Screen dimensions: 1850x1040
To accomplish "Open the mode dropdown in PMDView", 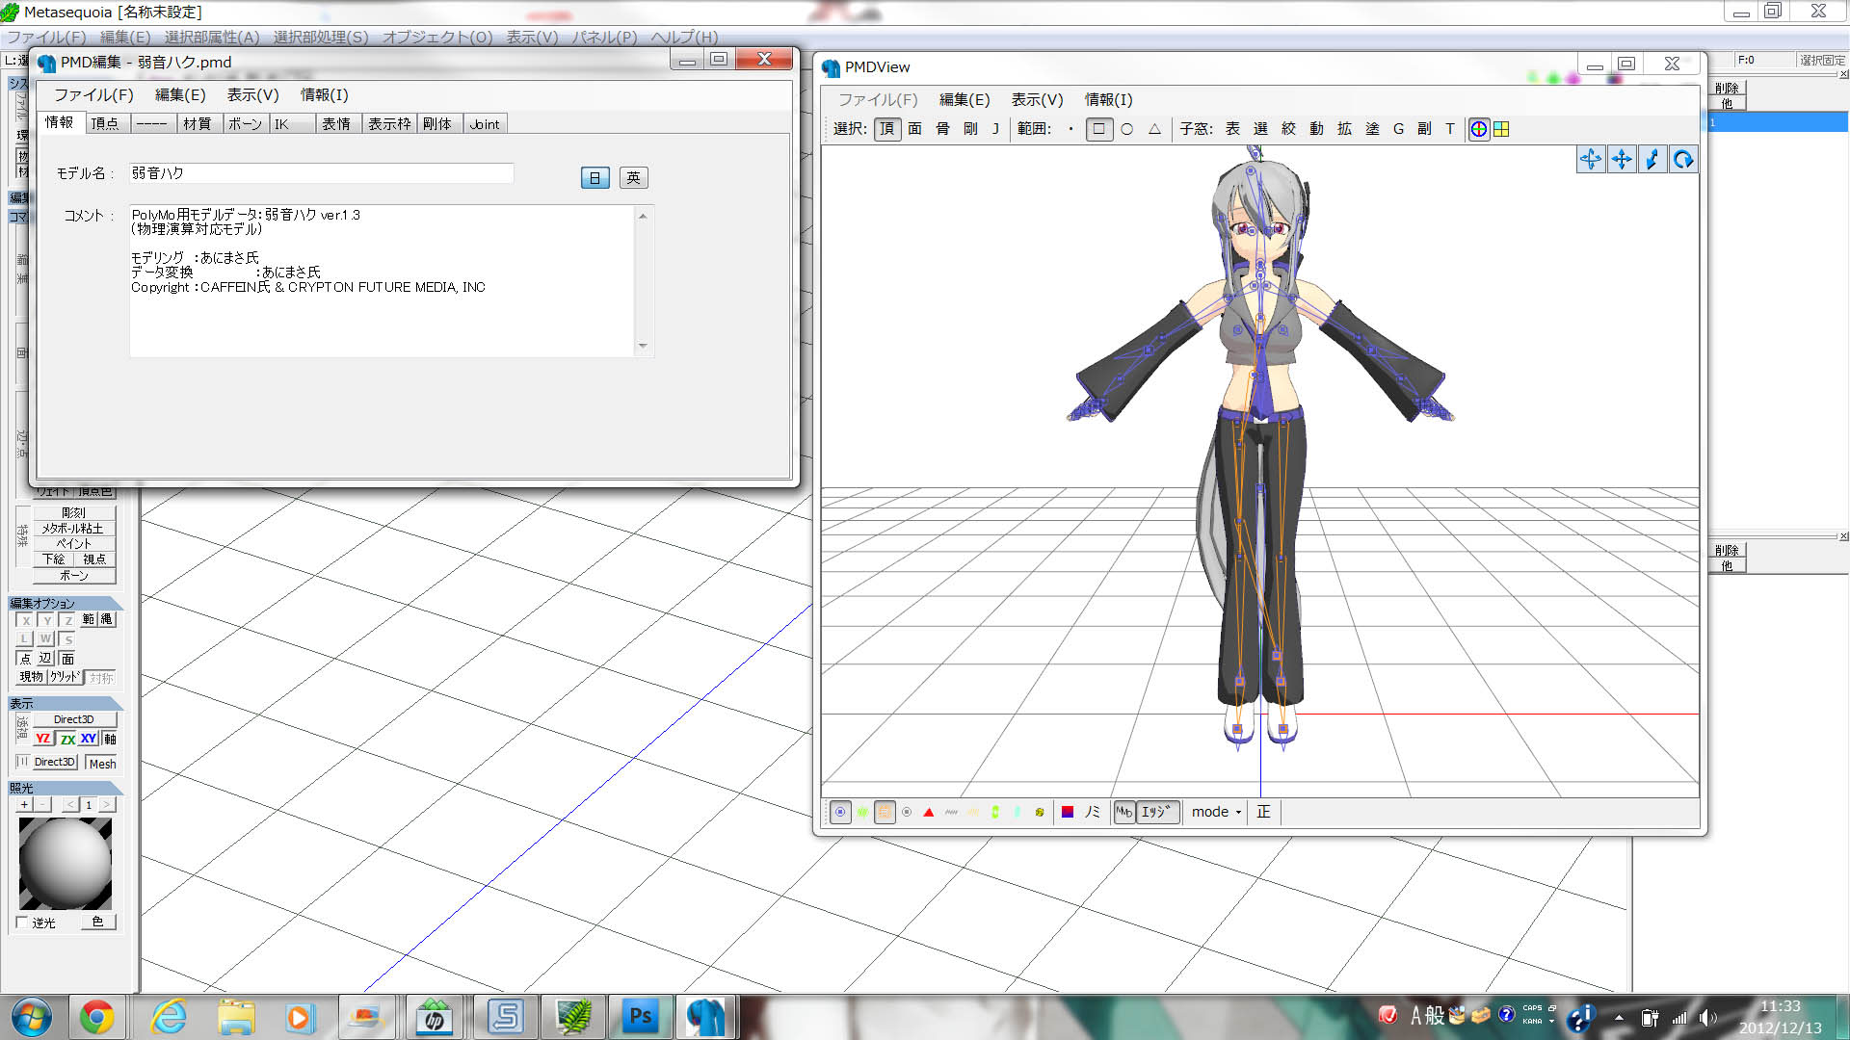I will [x=1216, y=813].
